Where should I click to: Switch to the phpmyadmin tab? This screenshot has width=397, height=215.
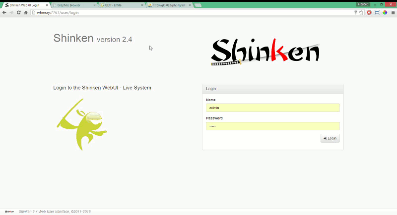pyautogui.click(x=167, y=5)
